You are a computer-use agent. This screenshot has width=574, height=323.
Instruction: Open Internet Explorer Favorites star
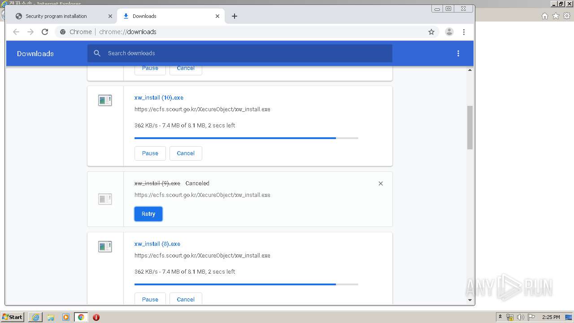pos(556,16)
